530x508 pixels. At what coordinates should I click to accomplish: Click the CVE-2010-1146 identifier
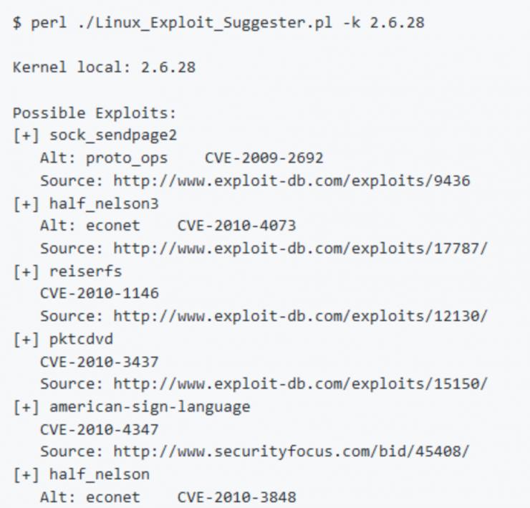(x=99, y=294)
